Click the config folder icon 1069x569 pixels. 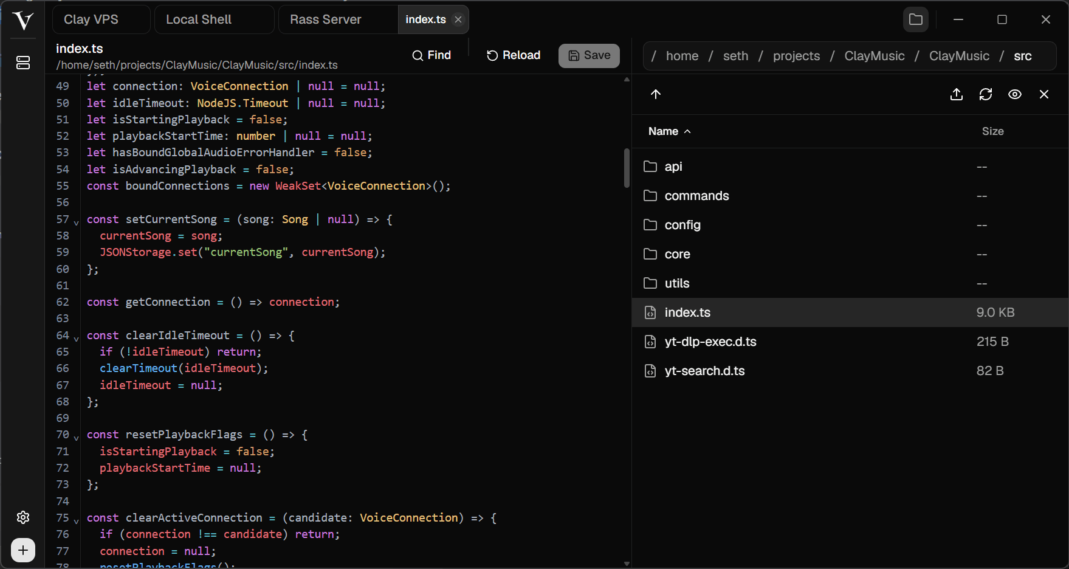[650, 225]
